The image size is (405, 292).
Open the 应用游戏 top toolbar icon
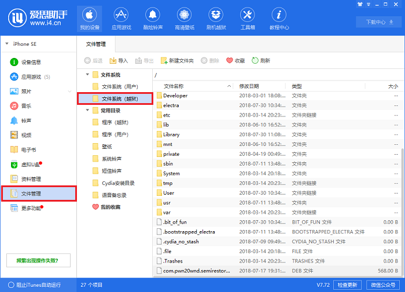point(121,19)
